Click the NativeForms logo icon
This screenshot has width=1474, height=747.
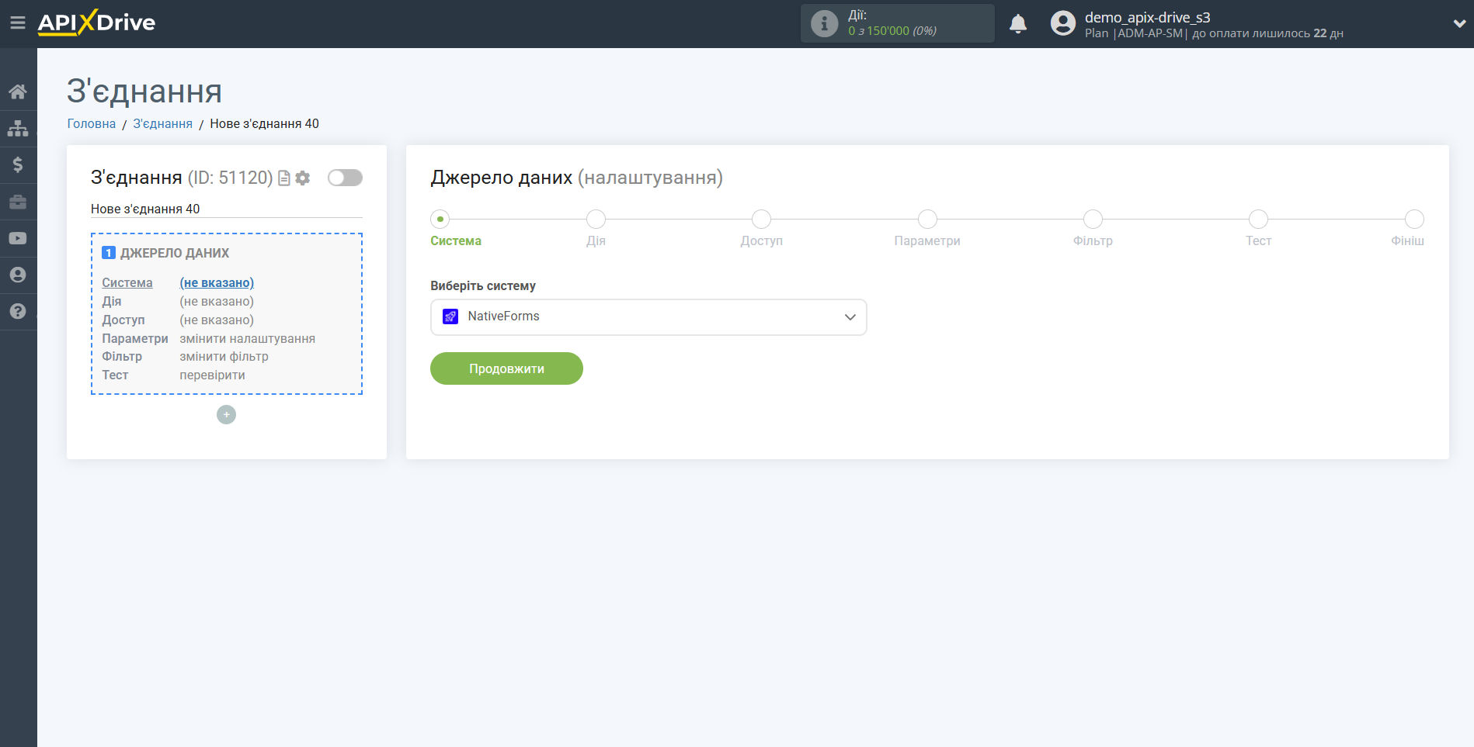click(450, 316)
